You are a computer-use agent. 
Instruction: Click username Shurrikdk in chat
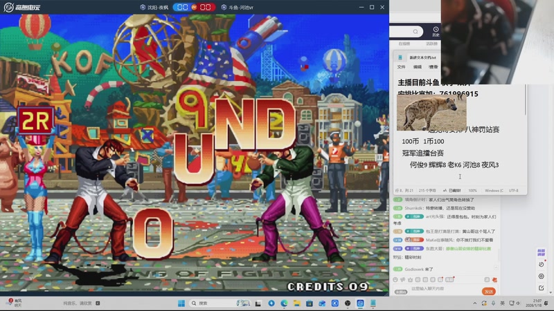413,208
